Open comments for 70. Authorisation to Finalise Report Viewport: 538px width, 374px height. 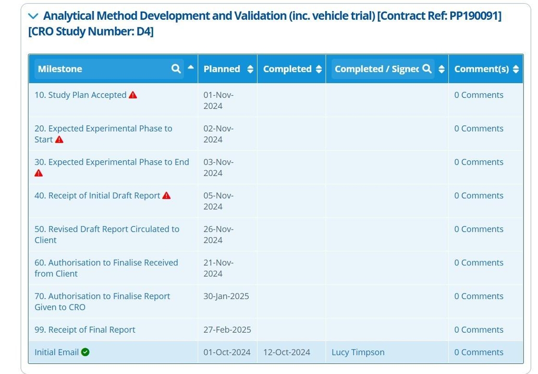(x=478, y=296)
